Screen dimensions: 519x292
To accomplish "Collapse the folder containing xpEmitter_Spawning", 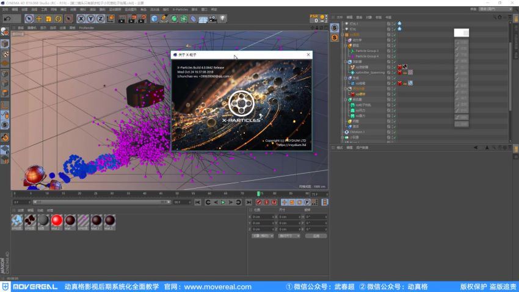I will (x=346, y=62).
